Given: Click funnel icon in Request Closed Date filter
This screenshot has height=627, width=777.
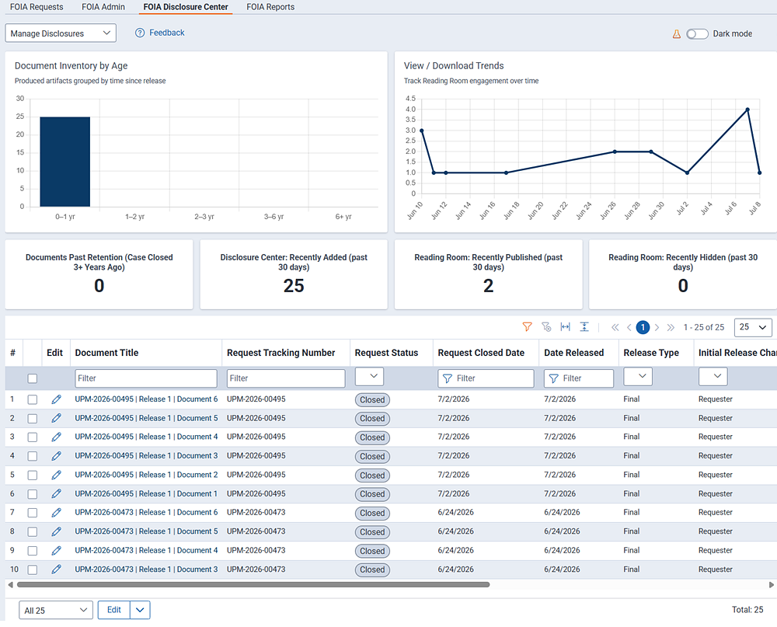Looking at the screenshot, I should pyautogui.click(x=448, y=378).
